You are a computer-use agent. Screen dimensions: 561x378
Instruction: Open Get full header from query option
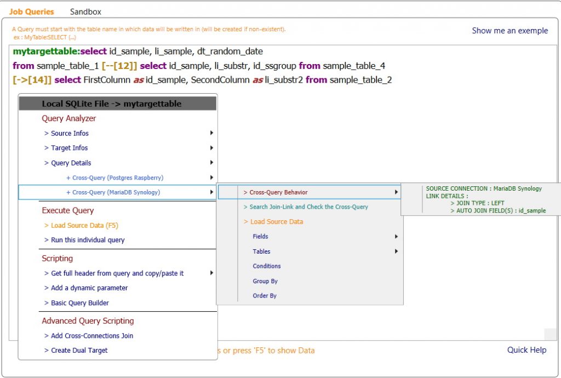click(x=117, y=273)
